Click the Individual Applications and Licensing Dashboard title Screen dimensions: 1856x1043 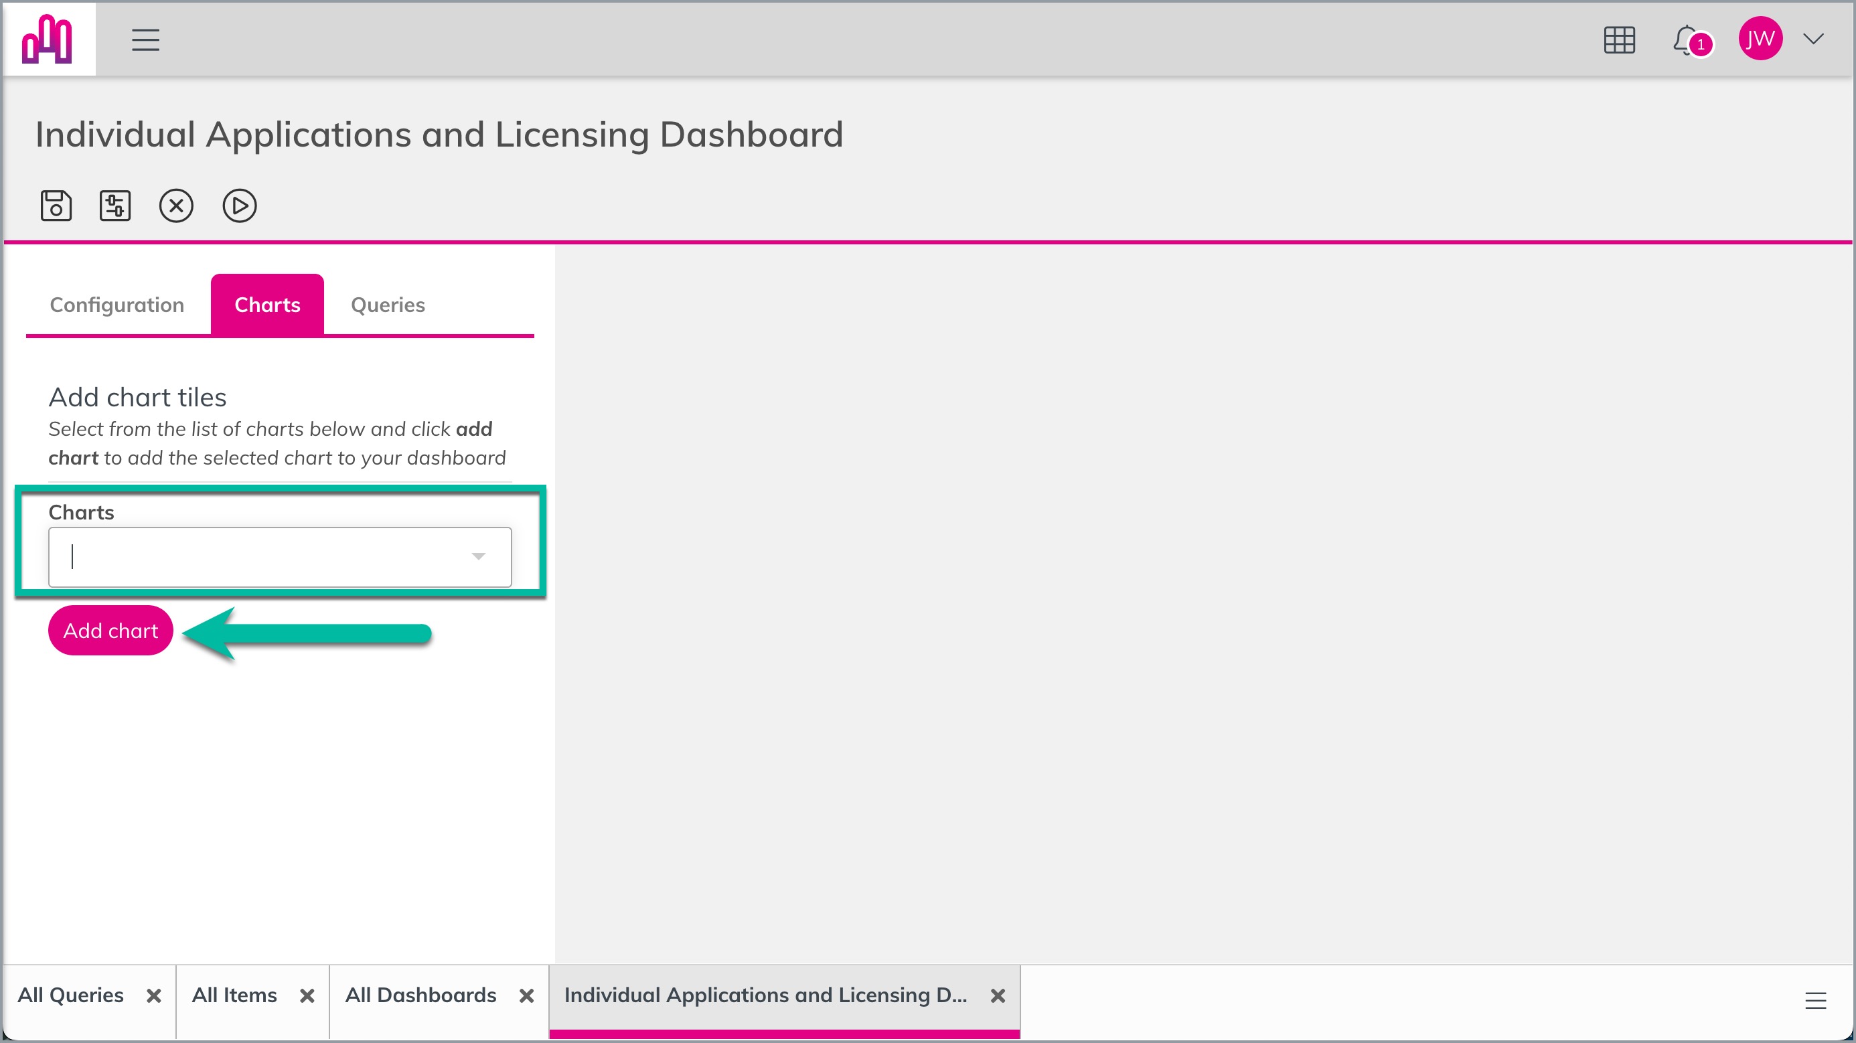pos(439,135)
